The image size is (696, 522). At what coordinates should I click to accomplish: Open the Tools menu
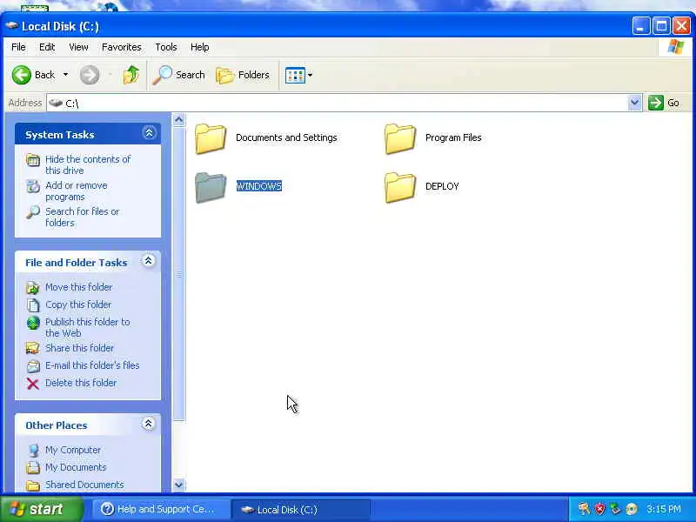166,47
